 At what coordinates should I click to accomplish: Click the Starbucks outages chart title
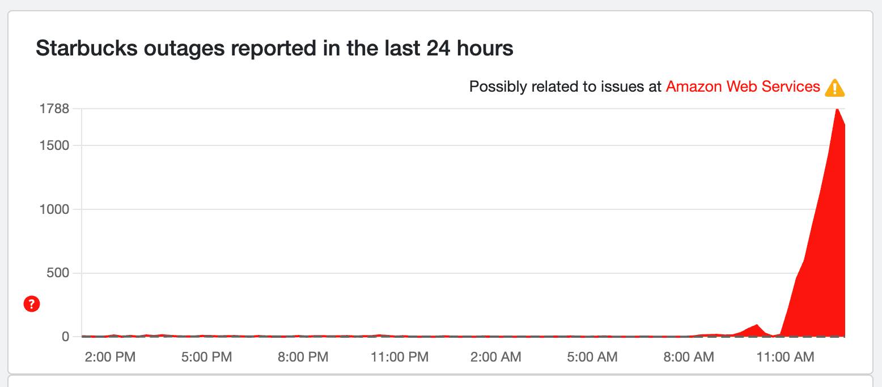(274, 49)
